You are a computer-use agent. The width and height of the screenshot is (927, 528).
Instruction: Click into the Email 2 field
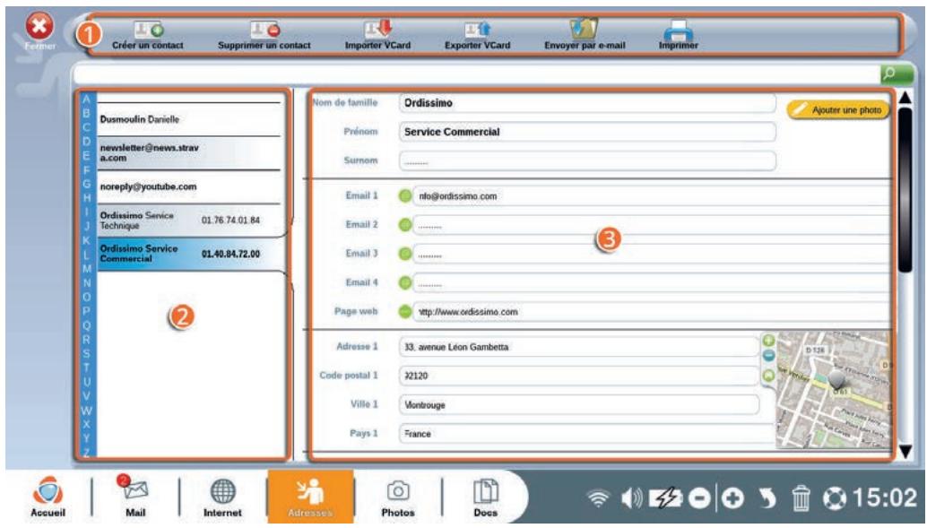tap(651, 225)
